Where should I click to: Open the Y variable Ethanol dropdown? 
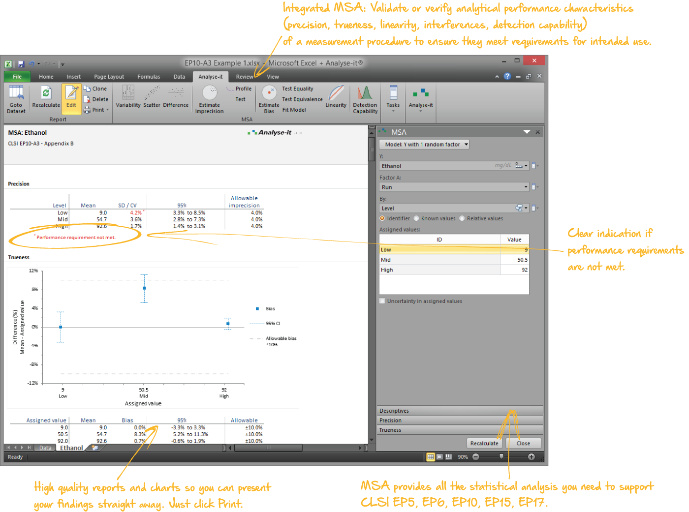pos(526,166)
